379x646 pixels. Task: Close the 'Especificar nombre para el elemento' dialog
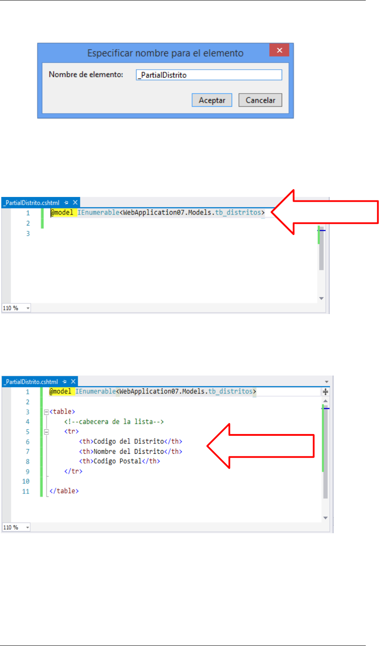(x=280, y=50)
